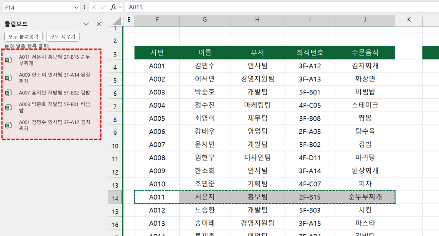Screen dimensions: 439x236
Task: Click Excel icon beside A007 clipboard item
Action: 8,93
